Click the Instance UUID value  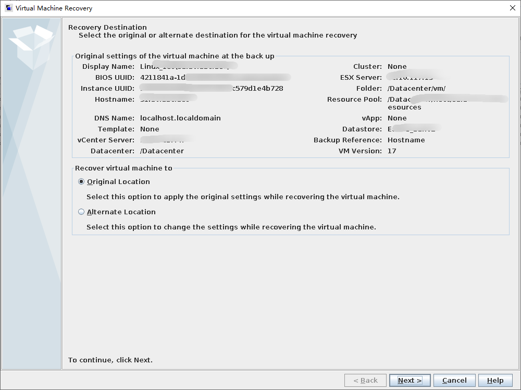212,89
